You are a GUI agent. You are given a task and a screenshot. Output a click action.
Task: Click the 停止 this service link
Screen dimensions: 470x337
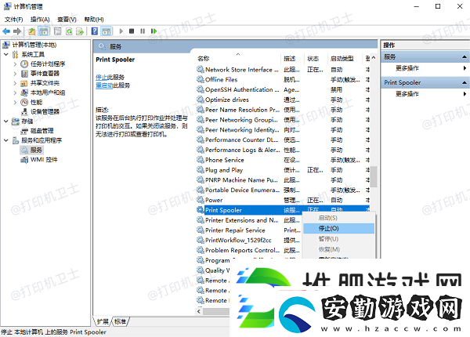coord(101,78)
